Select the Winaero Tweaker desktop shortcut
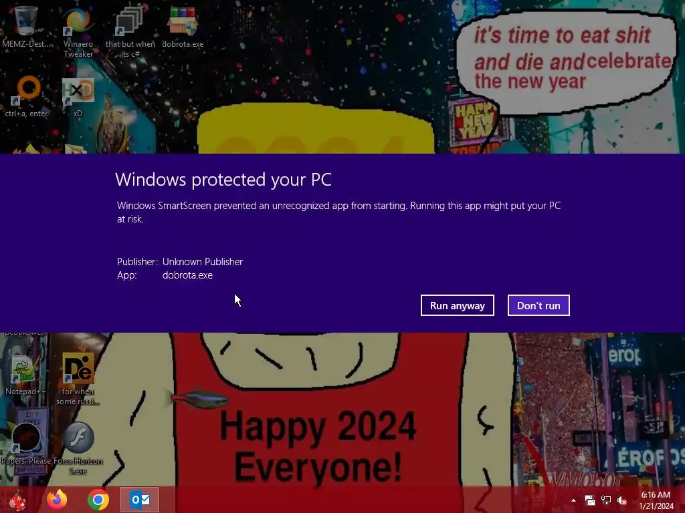The width and height of the screenshot is (685, 513). click(x=78, y=31)
